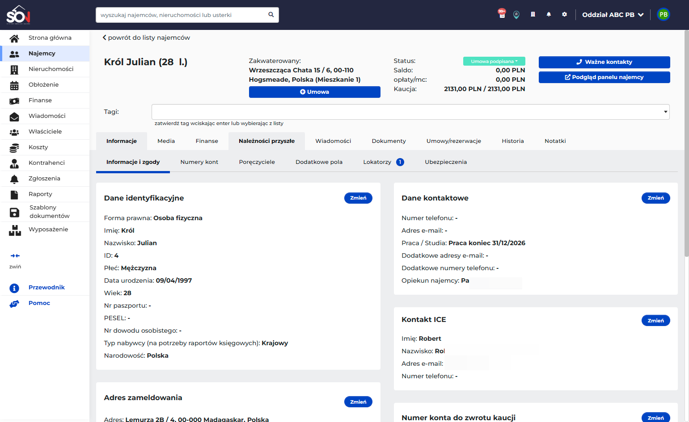Open the Oddział ABC PB branch dropdown

[x=613, y=15]
